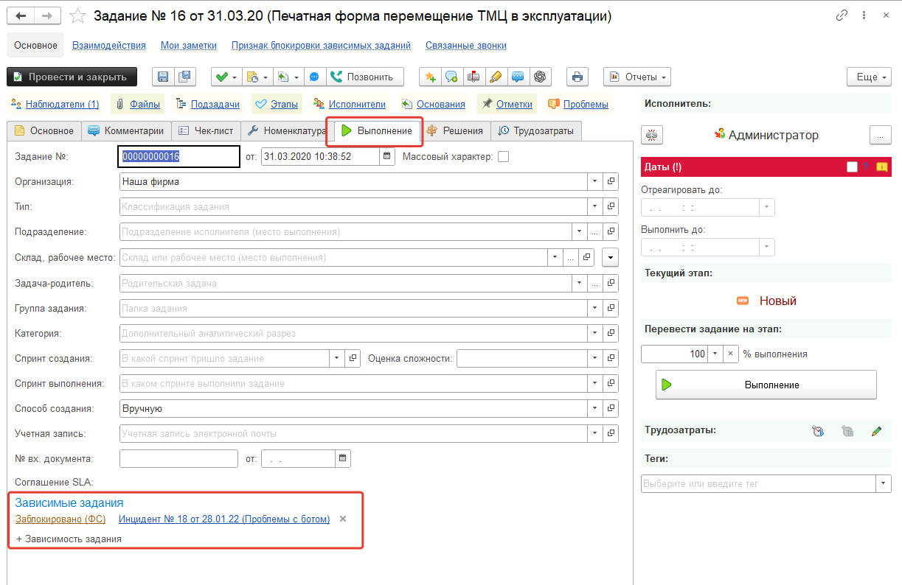
Task: Open the Инцидент № 18 link
Action: click(x=224, y=519)
